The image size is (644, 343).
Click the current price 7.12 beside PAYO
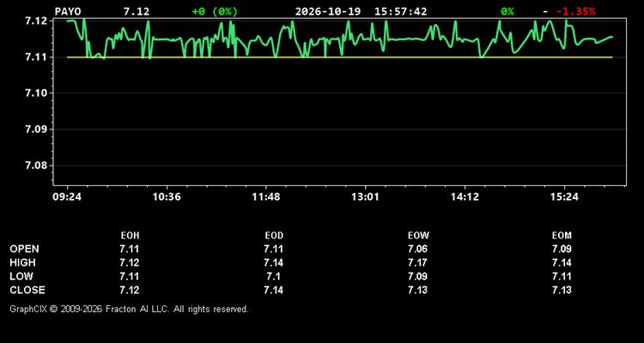pyautogui.click(x=137, y=11)
